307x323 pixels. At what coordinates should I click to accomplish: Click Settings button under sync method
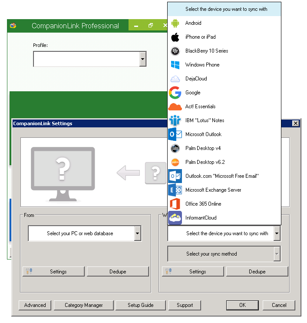pyautogui.click(x=193, y=272)
